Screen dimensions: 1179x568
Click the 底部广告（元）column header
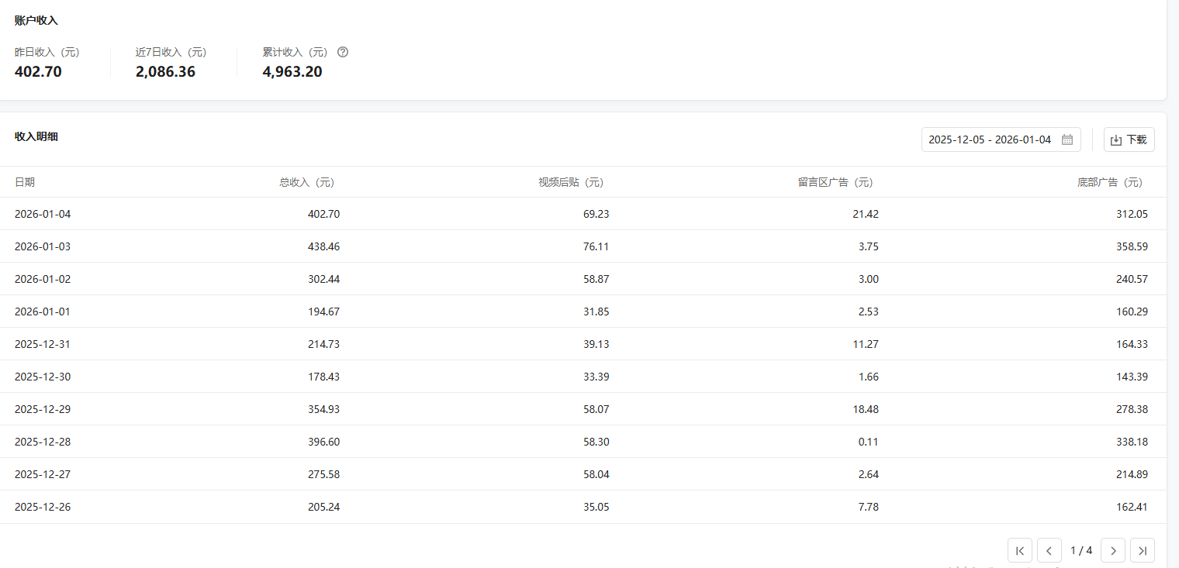(1109, 183)
